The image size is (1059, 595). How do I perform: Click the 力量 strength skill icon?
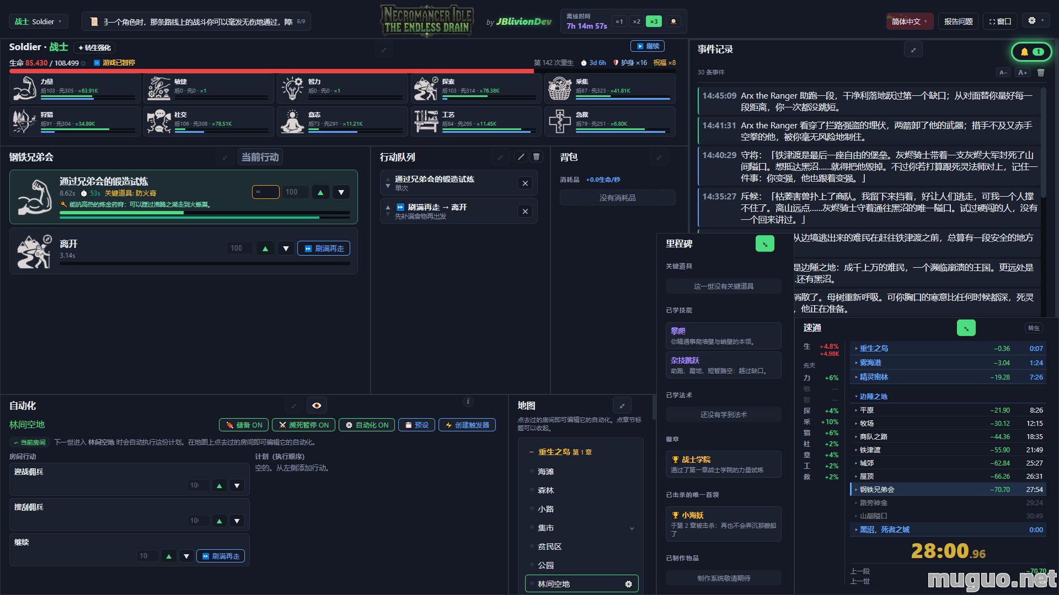pyautogui.click(x=24, y=88)
